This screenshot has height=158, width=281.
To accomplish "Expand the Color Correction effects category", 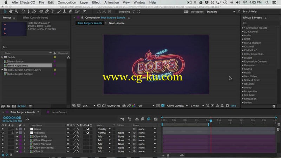I will click(x=243, y=54).
